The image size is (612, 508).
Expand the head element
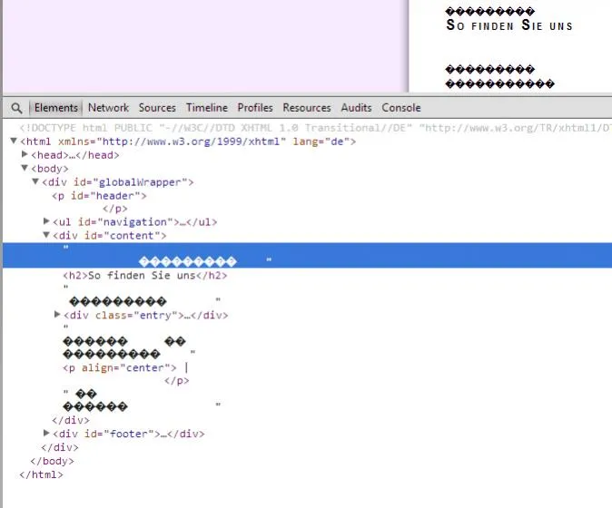pyautogui.click(x=25, y=154)
